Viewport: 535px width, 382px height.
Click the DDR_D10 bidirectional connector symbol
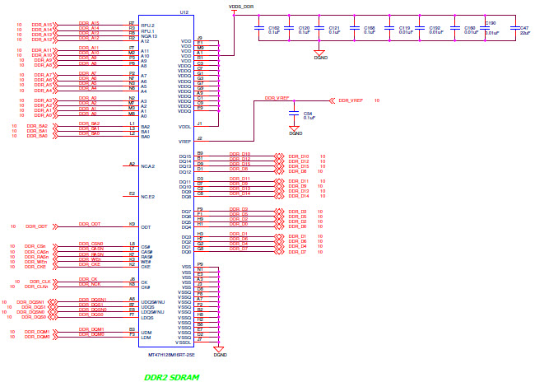coord(280,156)
